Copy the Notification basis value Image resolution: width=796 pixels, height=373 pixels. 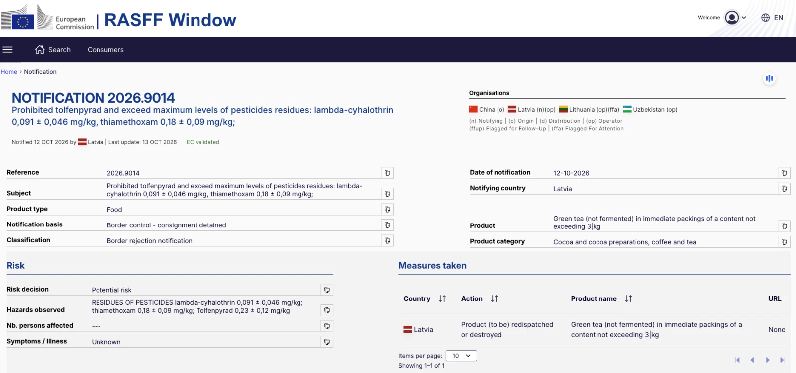387,225
